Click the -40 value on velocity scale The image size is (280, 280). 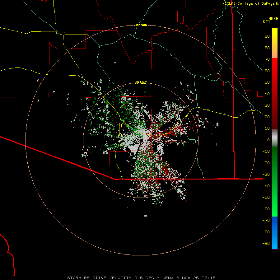pos(266,186)
